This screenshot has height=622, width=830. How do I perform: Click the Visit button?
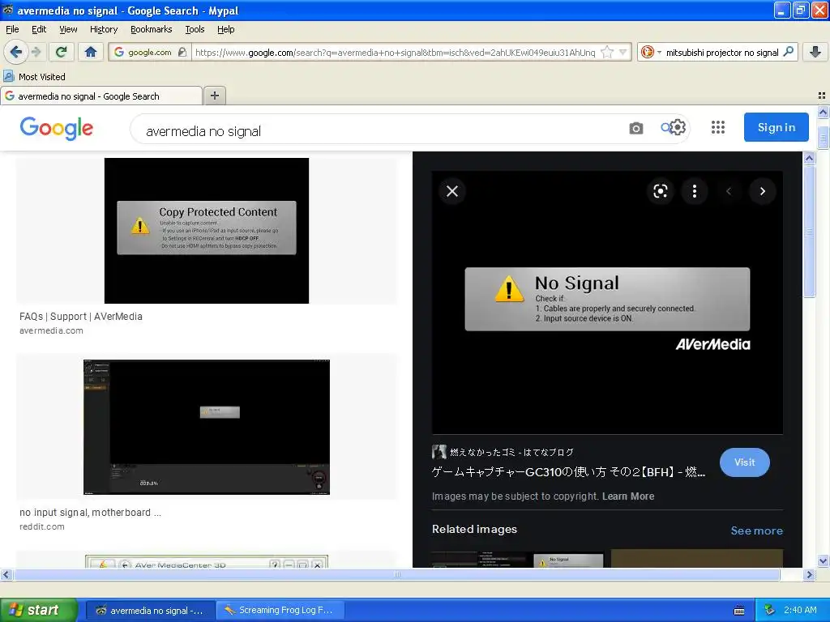tap(744, 462)
